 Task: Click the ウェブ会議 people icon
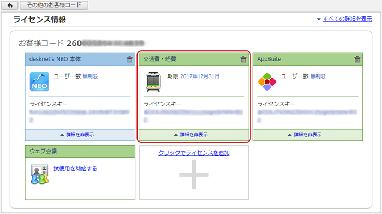pos(39,174)
